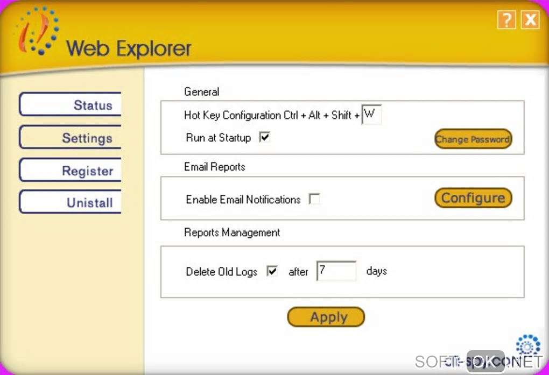The height and width of the screenshot is (375, 549).
Task: Click the Configure email button
Action: (x=473, y=198)
